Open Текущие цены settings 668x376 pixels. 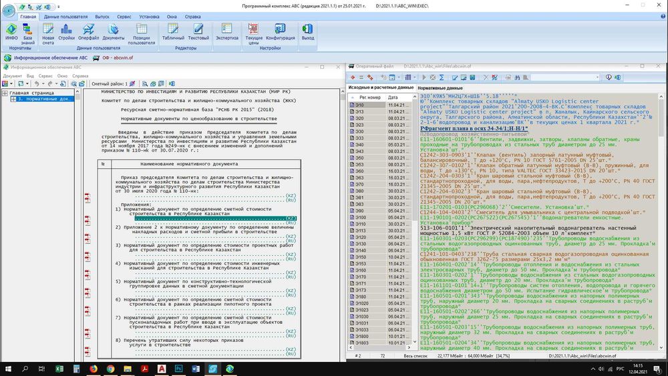(254, 31)
